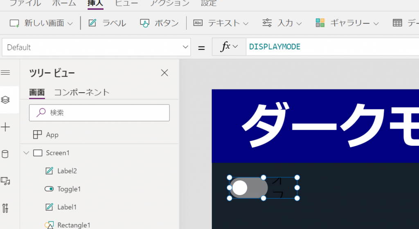Open the advanced tools icon in left rail
Viewport: 419px width, 229px height.
point(5,208)
